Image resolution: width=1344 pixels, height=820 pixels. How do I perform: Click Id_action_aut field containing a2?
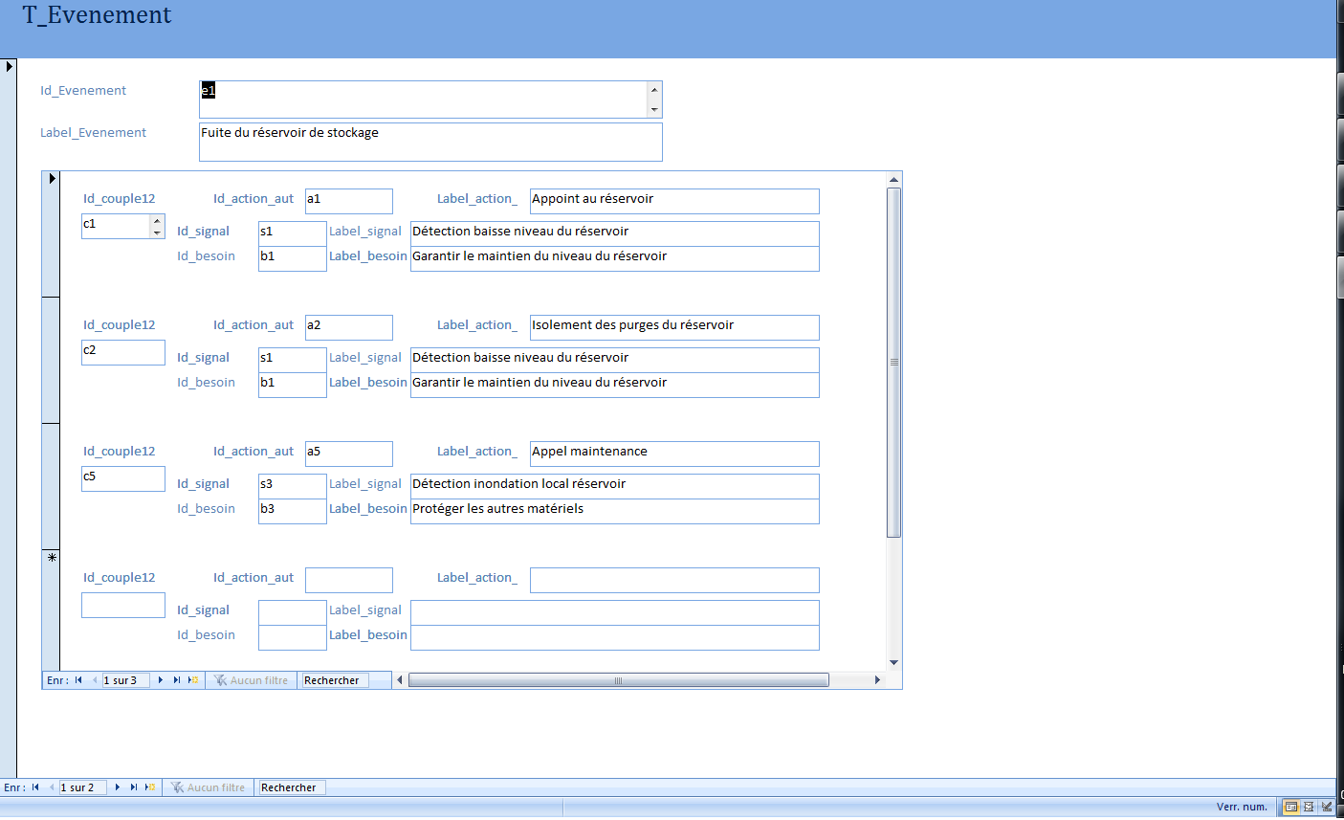click(x=349, y=327)
